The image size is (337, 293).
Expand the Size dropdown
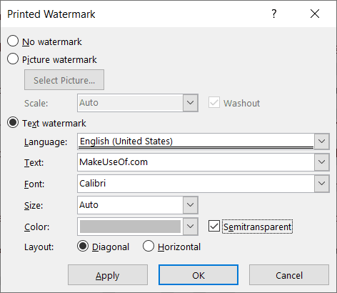pos(190,204)
